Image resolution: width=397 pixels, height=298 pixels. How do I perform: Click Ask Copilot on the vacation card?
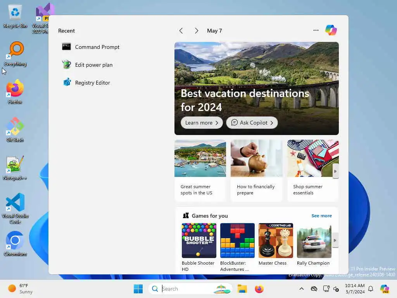coord(252,123)
